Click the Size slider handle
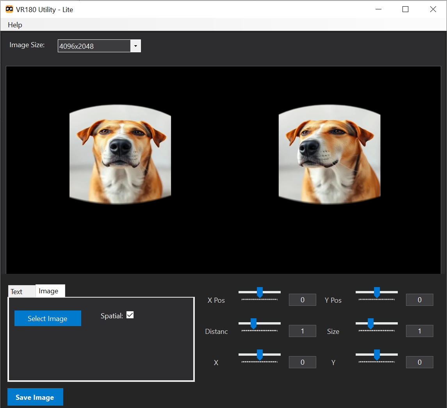447x408 pixels. point(370,324)
